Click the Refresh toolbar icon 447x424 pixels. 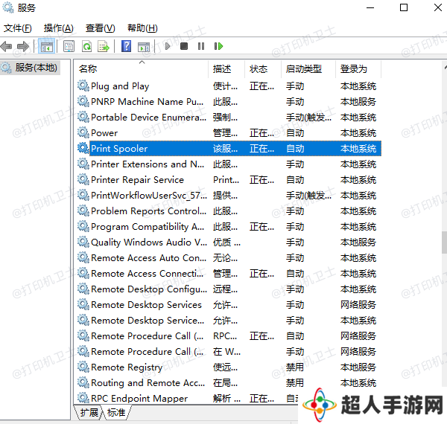pos(86,46)
